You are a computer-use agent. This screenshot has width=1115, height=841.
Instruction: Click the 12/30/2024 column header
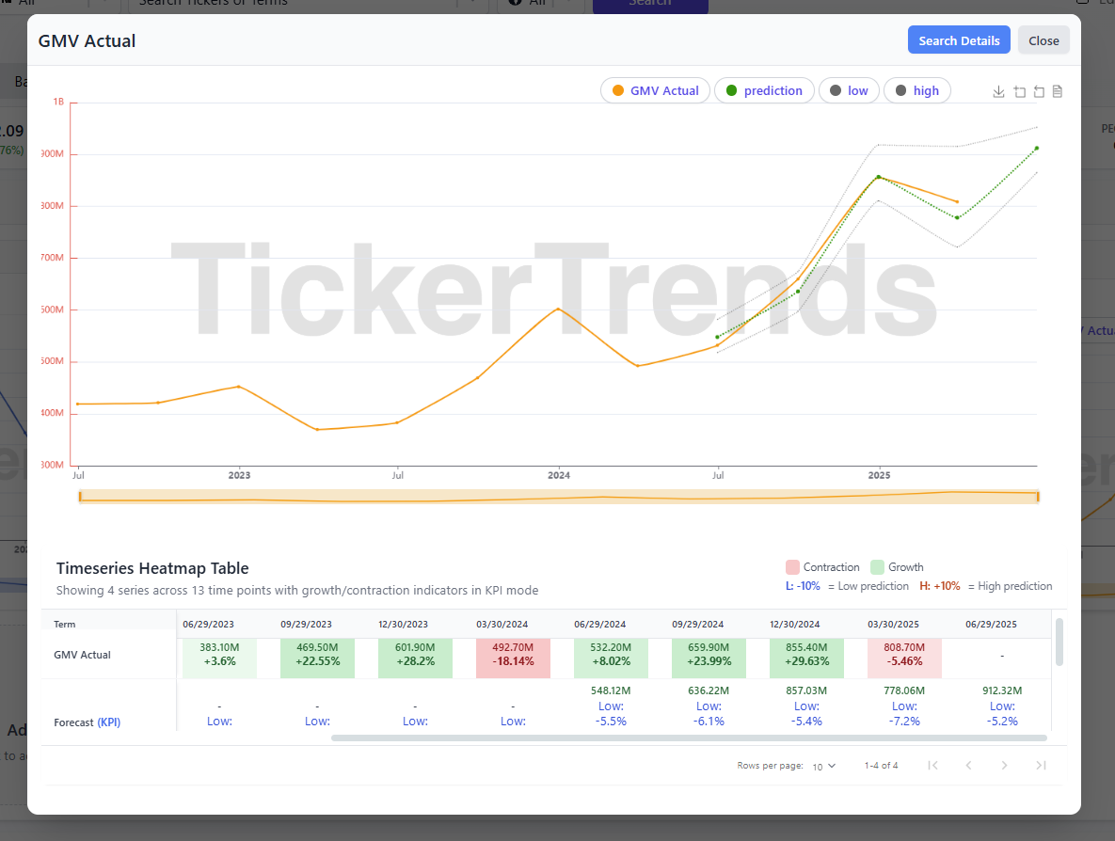795,625
